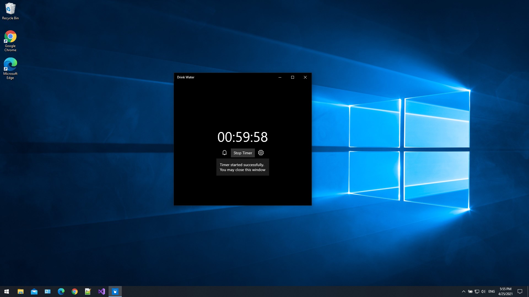Open the volume control in tray

tap(483, 291)
